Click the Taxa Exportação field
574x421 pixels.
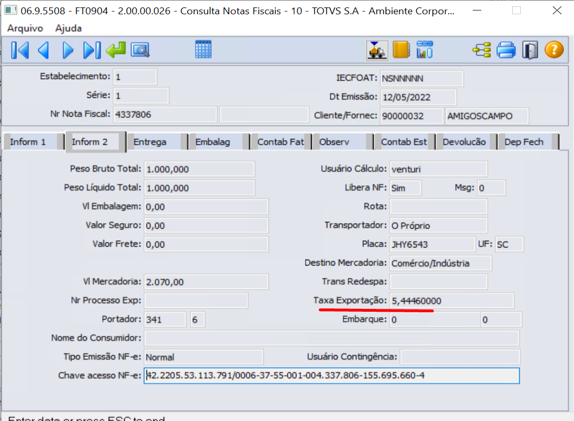tap(452, 301)
